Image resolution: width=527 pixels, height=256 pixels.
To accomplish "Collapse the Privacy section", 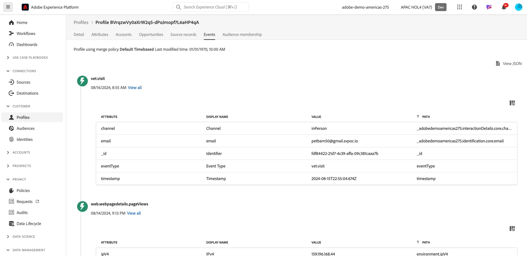I will click(19, 179).
